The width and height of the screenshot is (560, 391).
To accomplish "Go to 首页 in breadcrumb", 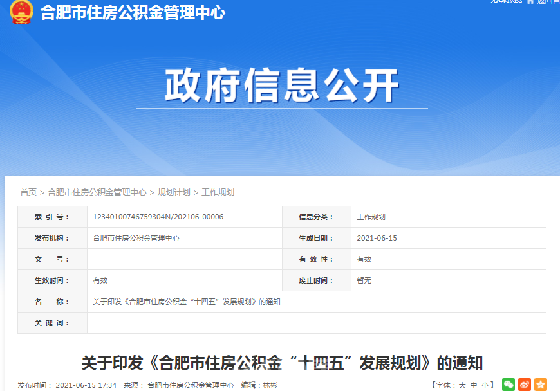I will [28, 192].
